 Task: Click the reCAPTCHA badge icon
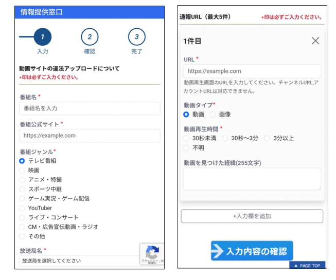coord(152,253)
